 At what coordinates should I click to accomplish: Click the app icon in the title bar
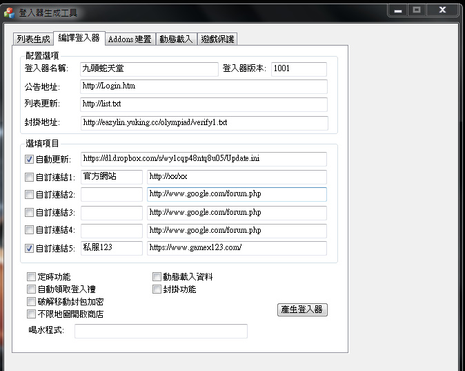pos(9,12)
